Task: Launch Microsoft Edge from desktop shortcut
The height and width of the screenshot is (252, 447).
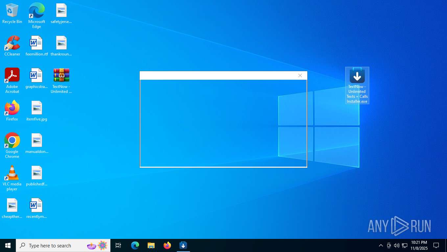Action: [36, 15]
